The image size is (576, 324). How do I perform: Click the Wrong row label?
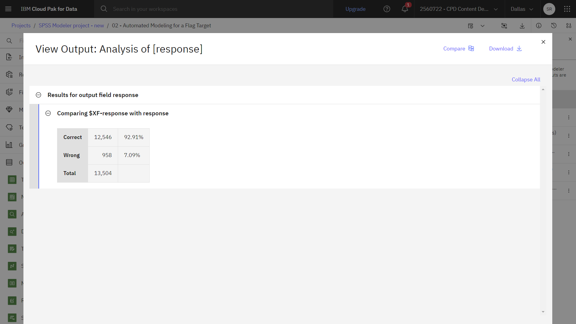coord(72,155)
